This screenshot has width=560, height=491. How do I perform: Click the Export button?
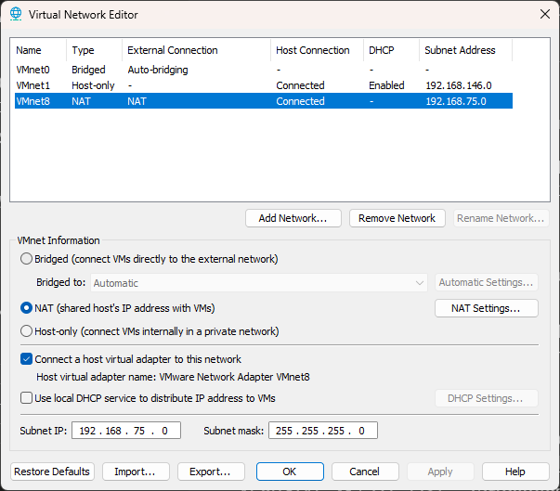(211, 472)
